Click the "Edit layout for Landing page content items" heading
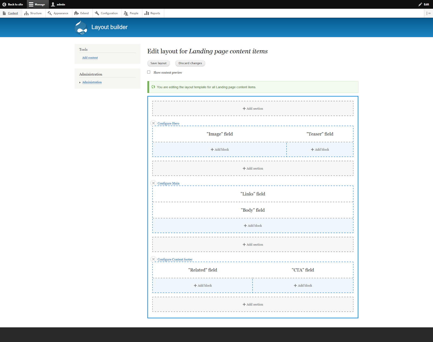 [207, 51]
